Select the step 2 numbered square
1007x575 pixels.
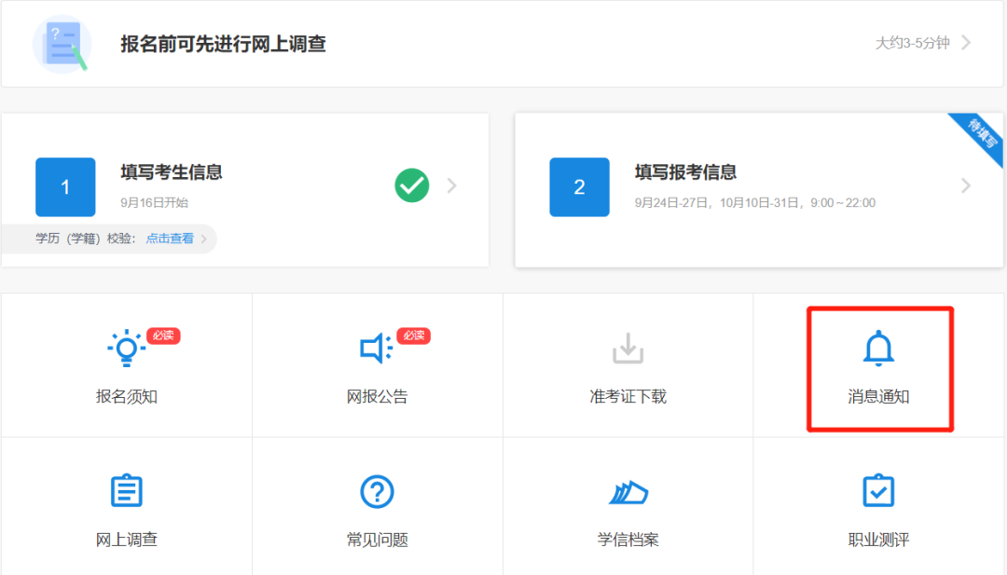pyautogui.click(x=579, y=186)
